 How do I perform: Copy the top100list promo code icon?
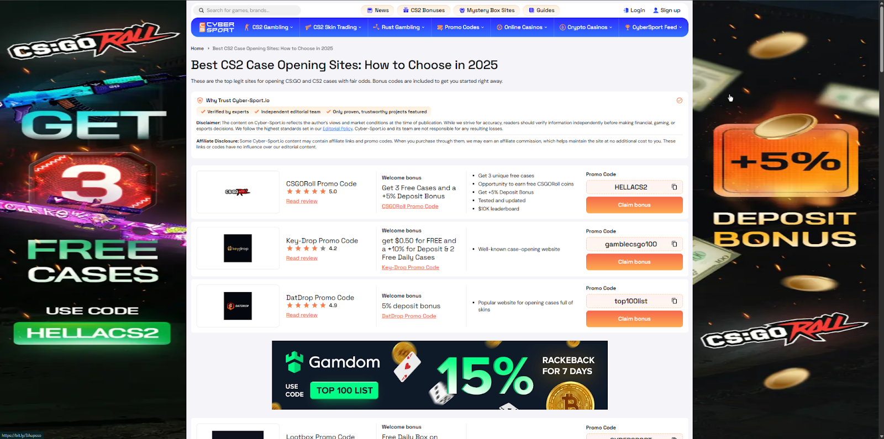[x=674, y=301]
